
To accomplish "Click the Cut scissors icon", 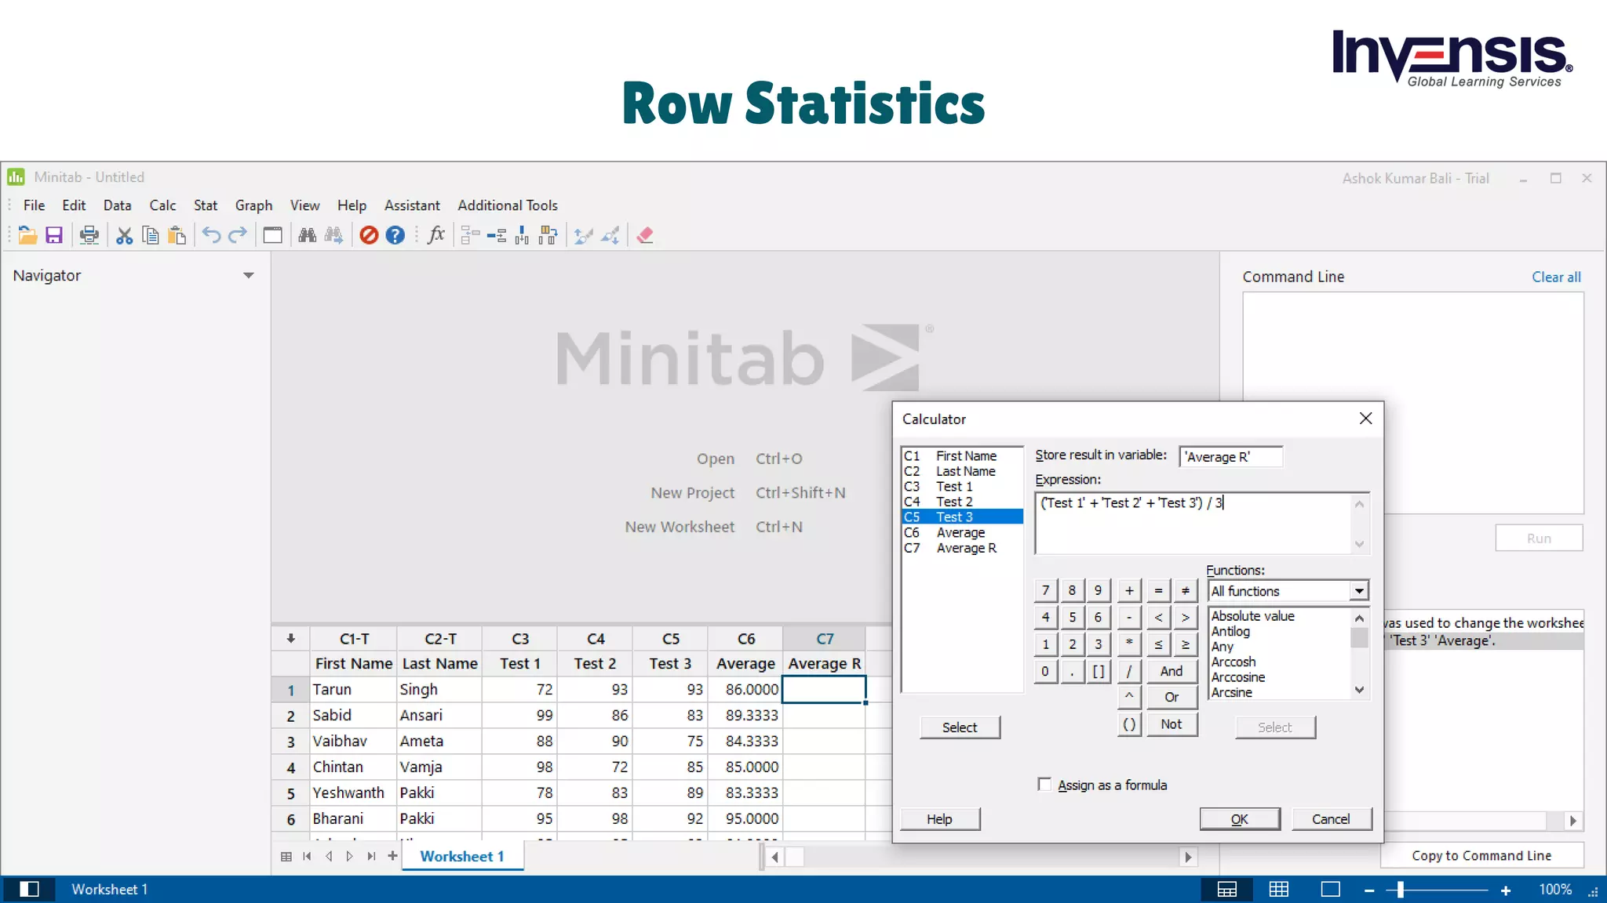I will (x=124, y=235).
